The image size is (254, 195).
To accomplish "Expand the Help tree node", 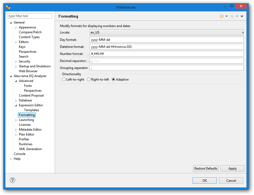I will (11, 159).
